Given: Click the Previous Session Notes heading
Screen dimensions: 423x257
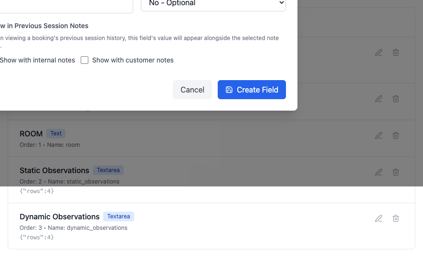Looking at the screenshot, I should coord(44,26).
